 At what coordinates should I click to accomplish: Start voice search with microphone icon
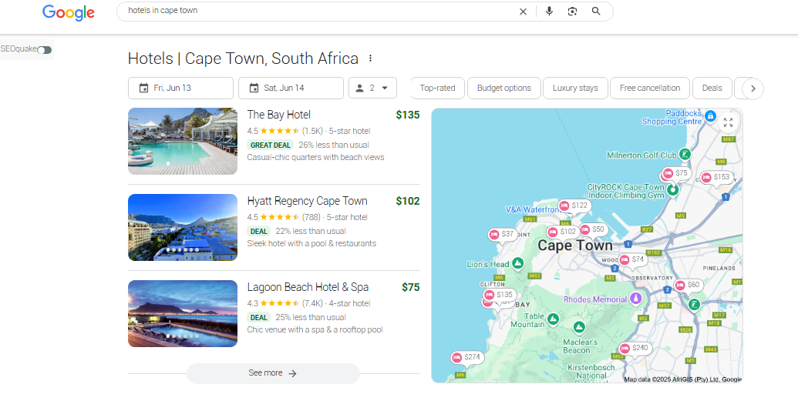click(x=549, y=12)
